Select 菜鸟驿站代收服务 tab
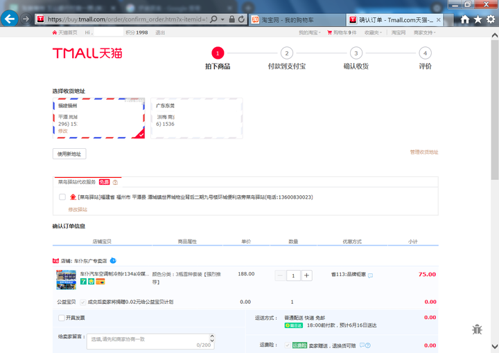This screenshot has width=499, height=353. coord(88,182)
